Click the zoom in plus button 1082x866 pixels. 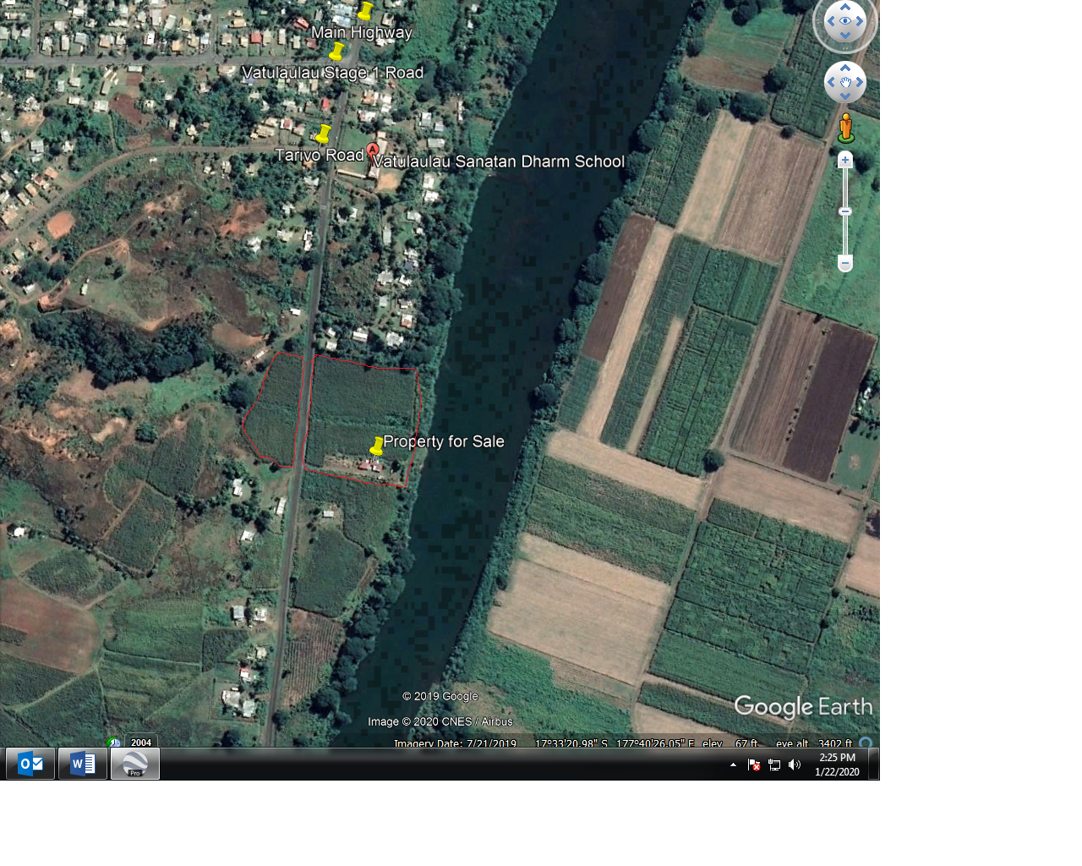(845, 160)
